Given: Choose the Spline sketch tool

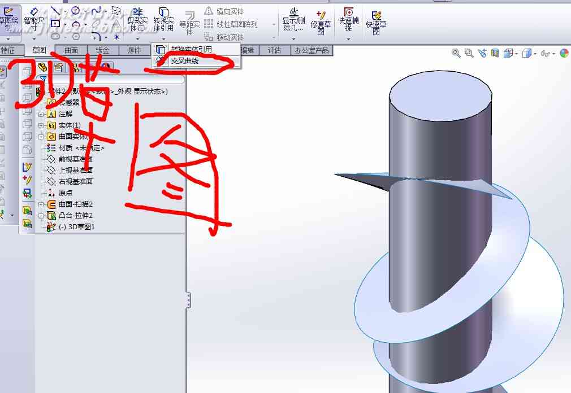Looking at the screenshot, I should pos(96,11).
